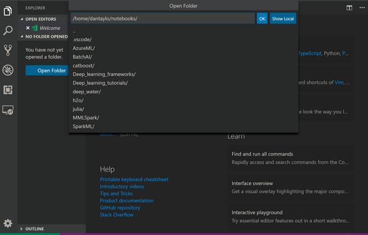This screenshot has width=368, height=235.
Task: Click the Open Folder button in sidebar
Action: click(x=47, y=71)
